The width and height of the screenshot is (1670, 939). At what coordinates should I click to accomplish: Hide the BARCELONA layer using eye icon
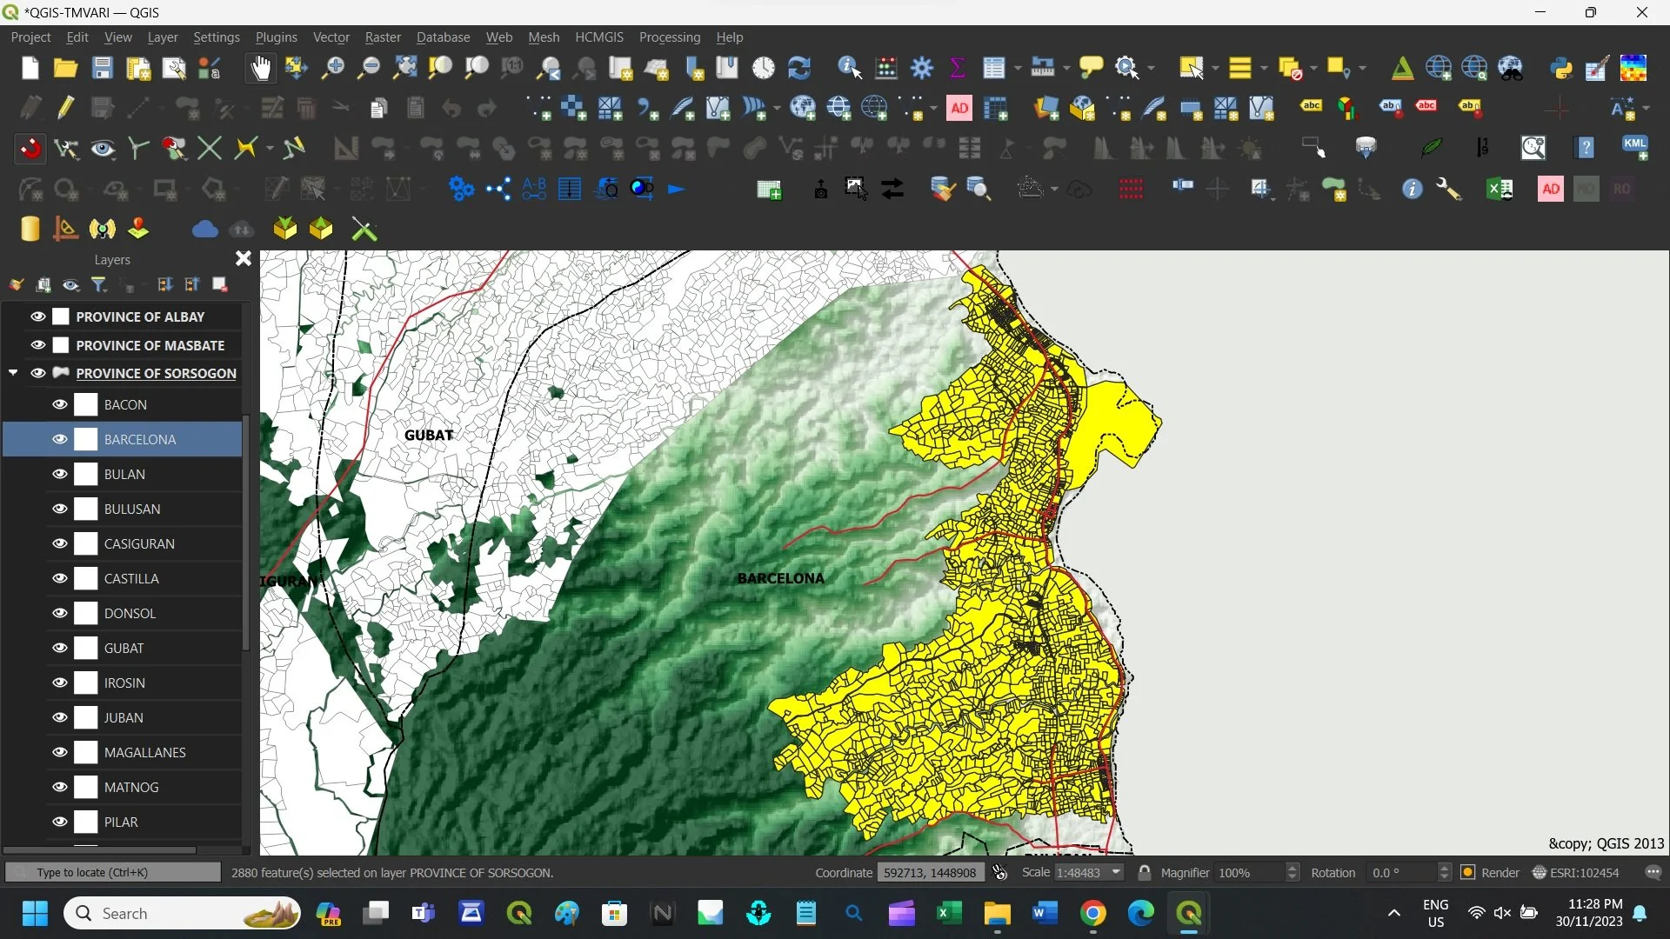(x=60, y=439)
